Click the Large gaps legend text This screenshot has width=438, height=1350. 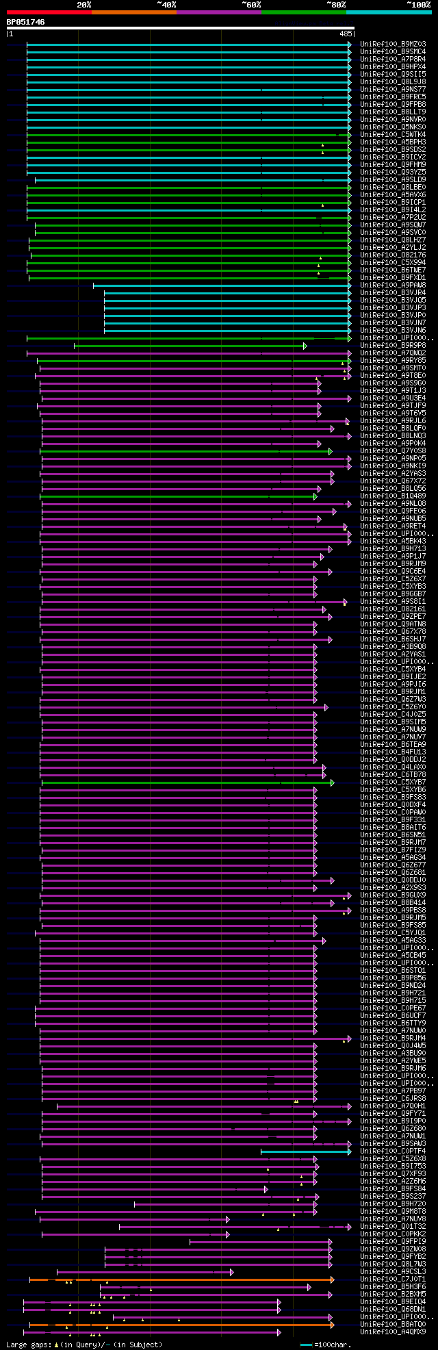84,1345
